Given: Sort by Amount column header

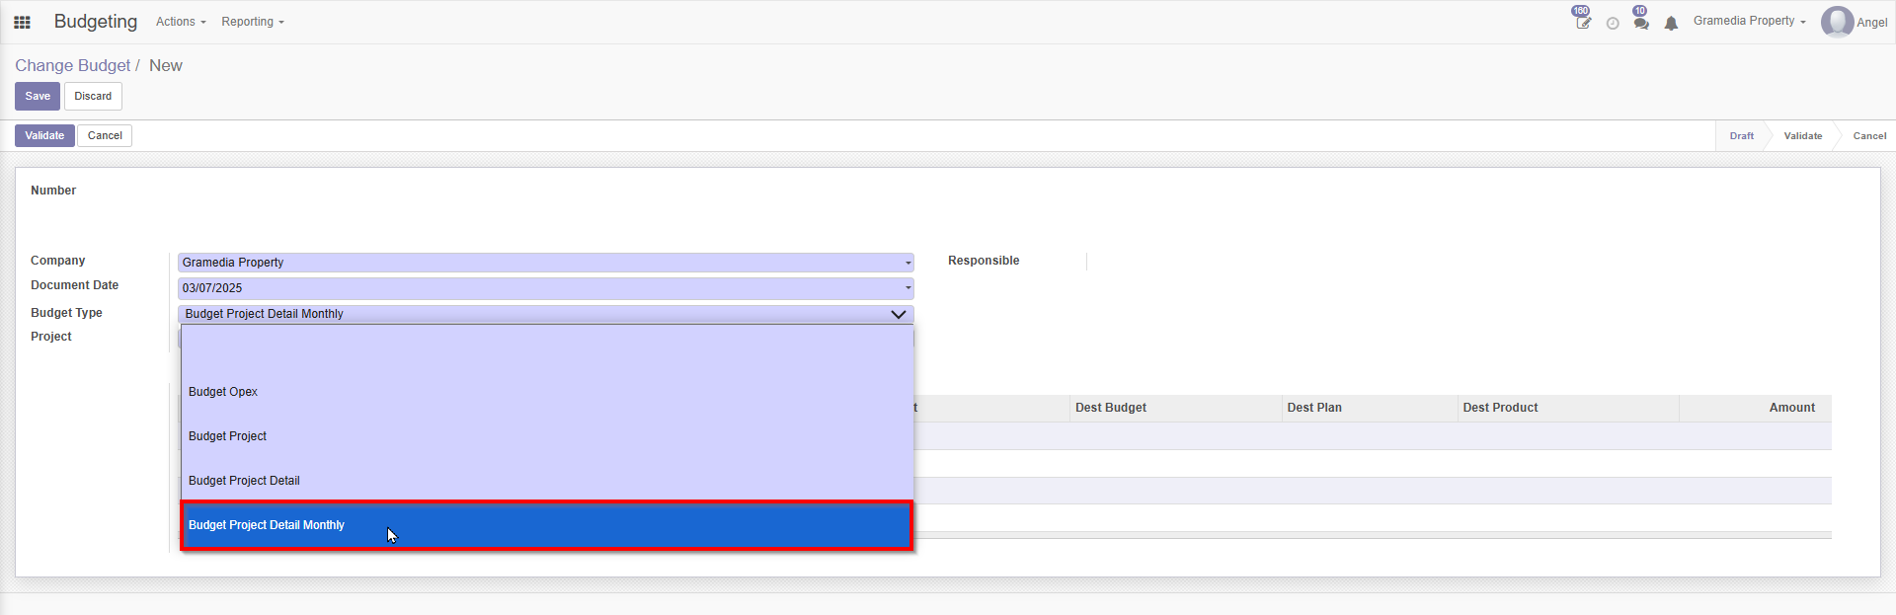Looking at the screenshot, I should coord(1755,408).
